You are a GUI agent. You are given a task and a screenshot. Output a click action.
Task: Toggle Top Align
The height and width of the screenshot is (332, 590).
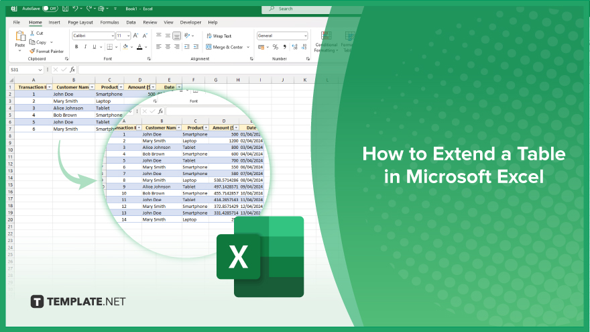(159, 36)
